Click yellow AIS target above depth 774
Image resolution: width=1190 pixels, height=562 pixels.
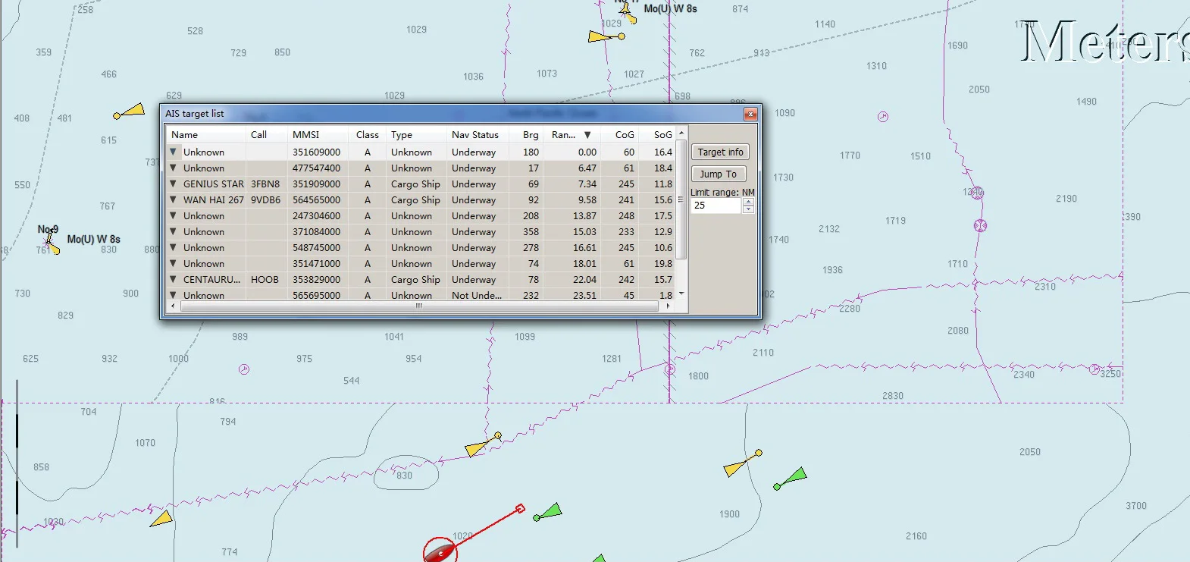tap(161, 520)
